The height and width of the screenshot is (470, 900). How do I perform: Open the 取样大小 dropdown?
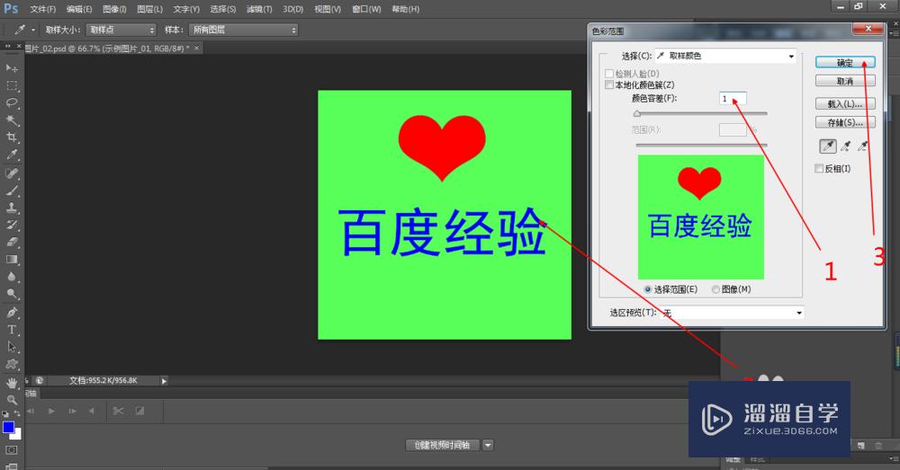pos(121,30)
